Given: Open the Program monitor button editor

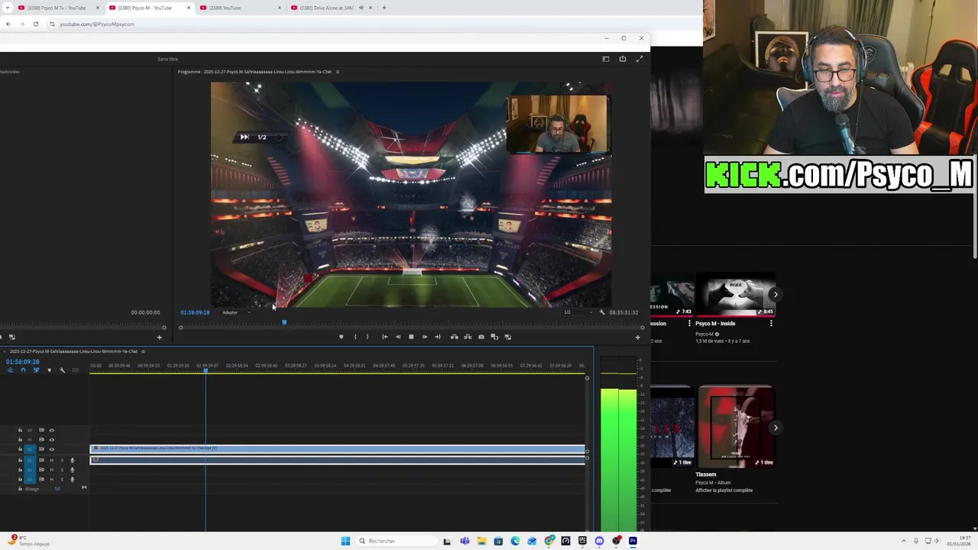Looking at the screenshot, I should coord(637,337).
